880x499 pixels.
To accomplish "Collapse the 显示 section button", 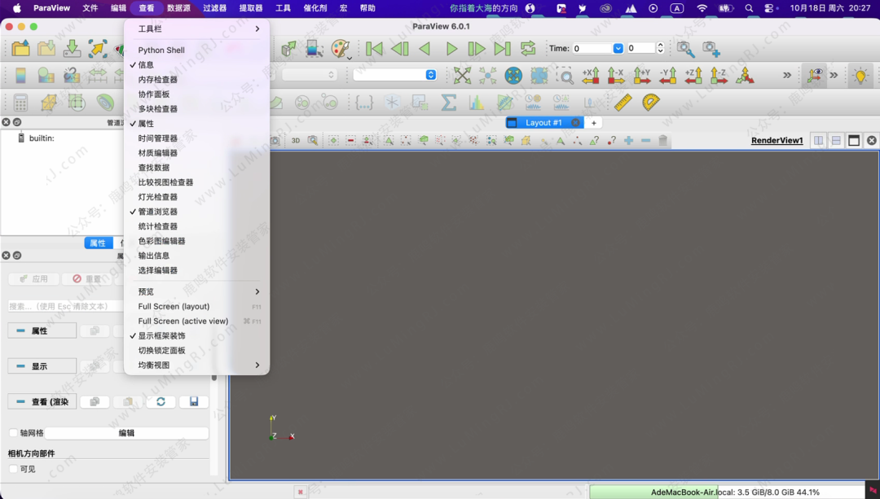I will pyautogui.click(x=42, y=366).
